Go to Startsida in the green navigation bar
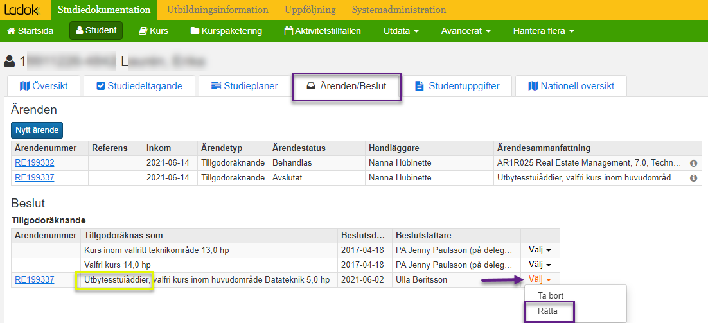The image size is (708, 323). coord(31,31)
